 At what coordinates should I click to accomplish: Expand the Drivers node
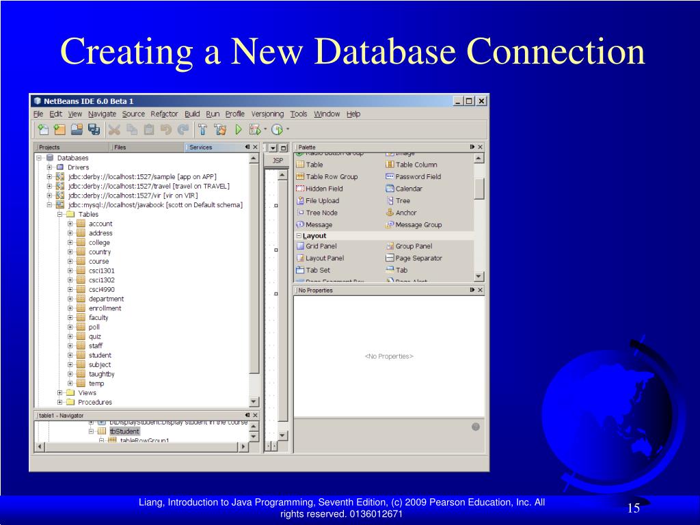[49, 167]
